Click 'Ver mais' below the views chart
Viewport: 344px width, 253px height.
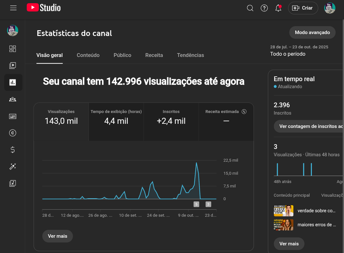58,236
